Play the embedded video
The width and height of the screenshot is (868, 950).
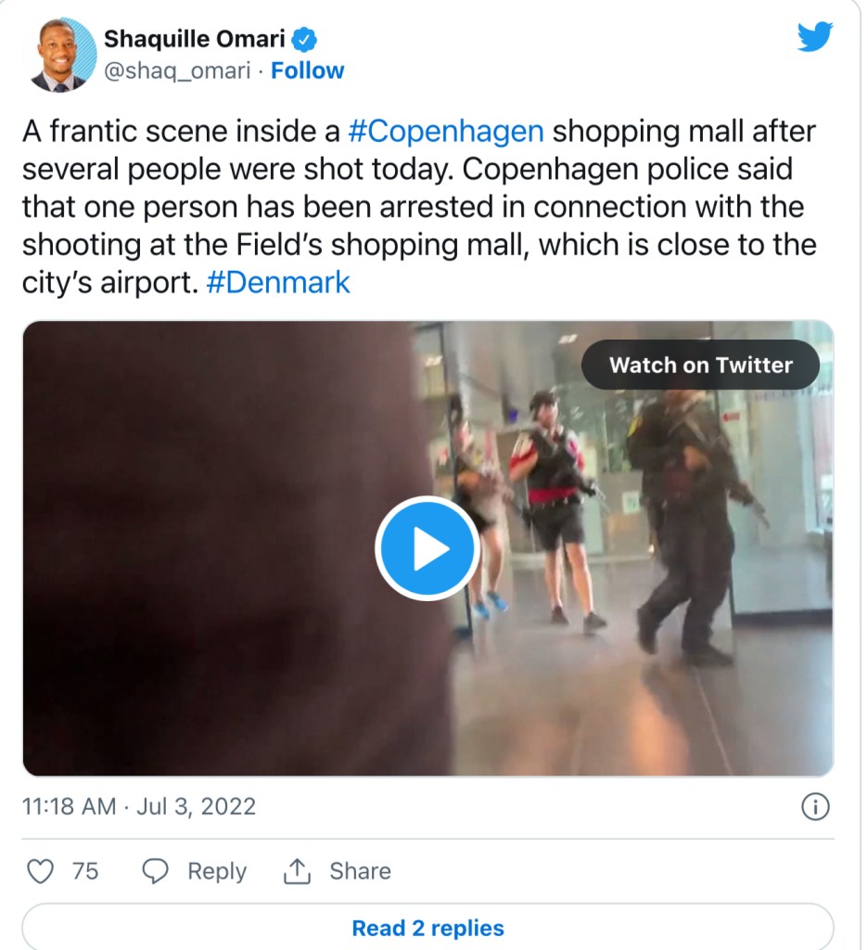(427, 548)
